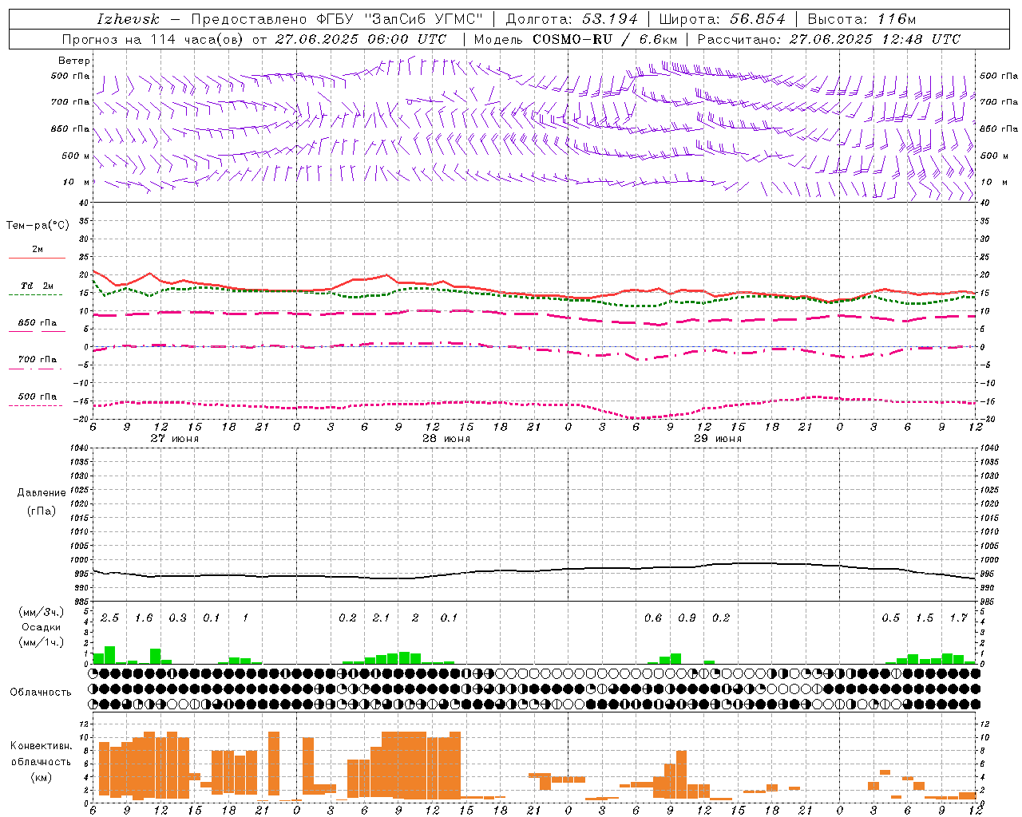
Task: Click the precipitation value '0.6'
Action: coord(653,618)
